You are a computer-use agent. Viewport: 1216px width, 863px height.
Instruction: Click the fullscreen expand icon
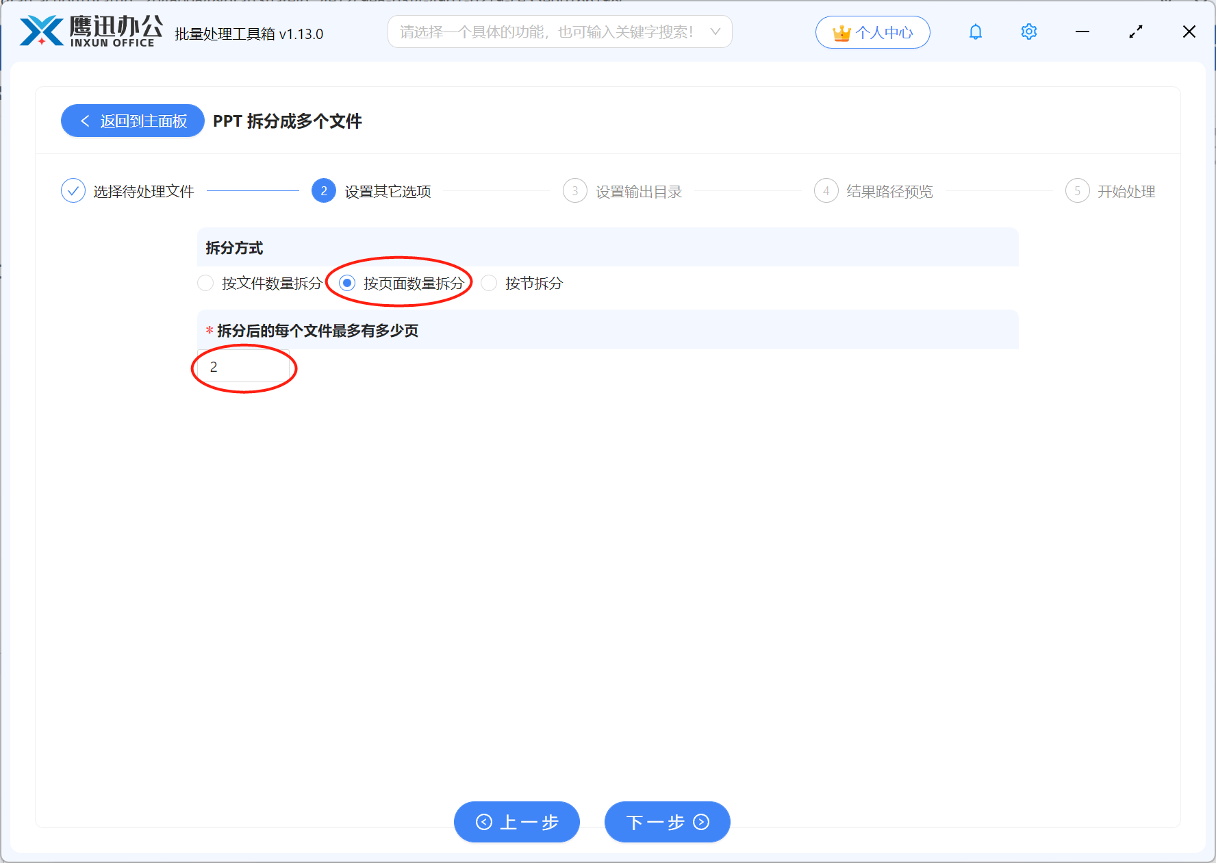pyautogui.click(x=1135, y=32)
